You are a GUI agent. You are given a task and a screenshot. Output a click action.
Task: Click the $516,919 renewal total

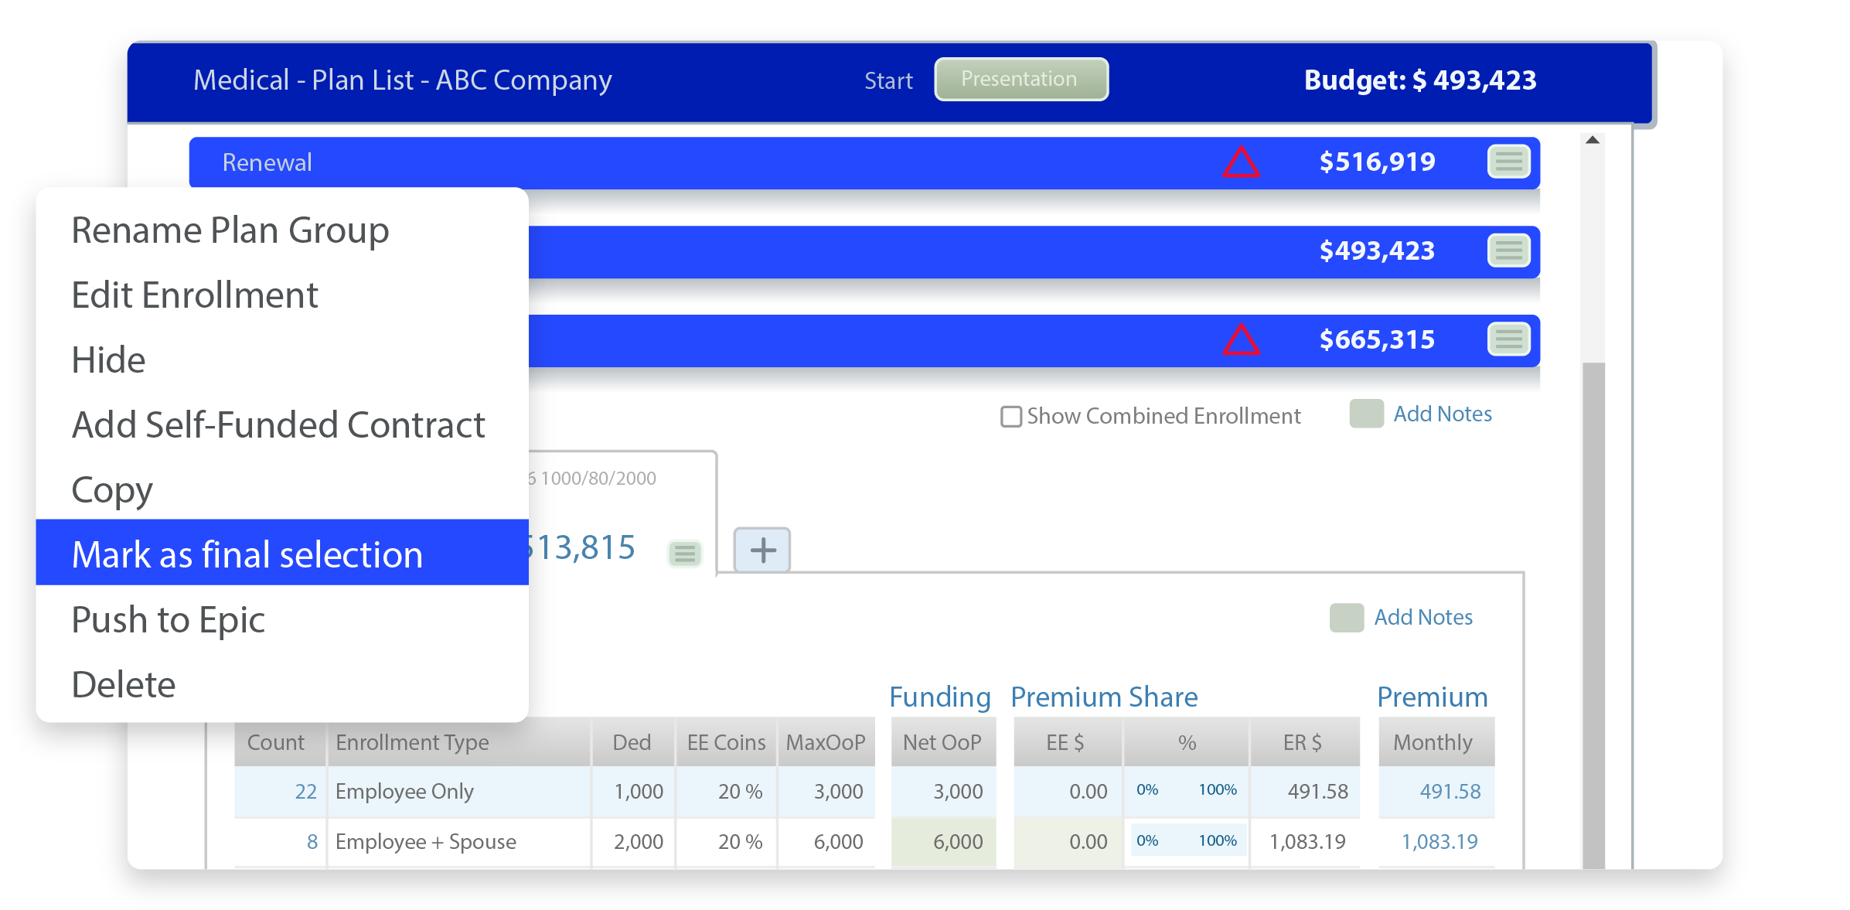click(x=1377, y=162)
